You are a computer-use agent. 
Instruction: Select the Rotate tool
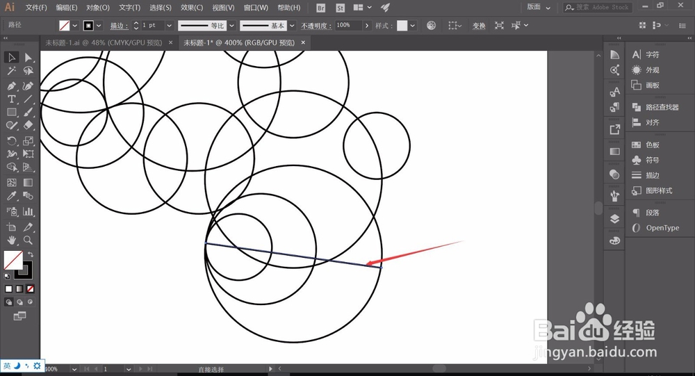[x=12, y=141]
